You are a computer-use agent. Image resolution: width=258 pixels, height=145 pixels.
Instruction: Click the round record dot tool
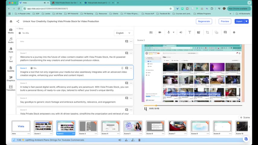coord(234,32)
